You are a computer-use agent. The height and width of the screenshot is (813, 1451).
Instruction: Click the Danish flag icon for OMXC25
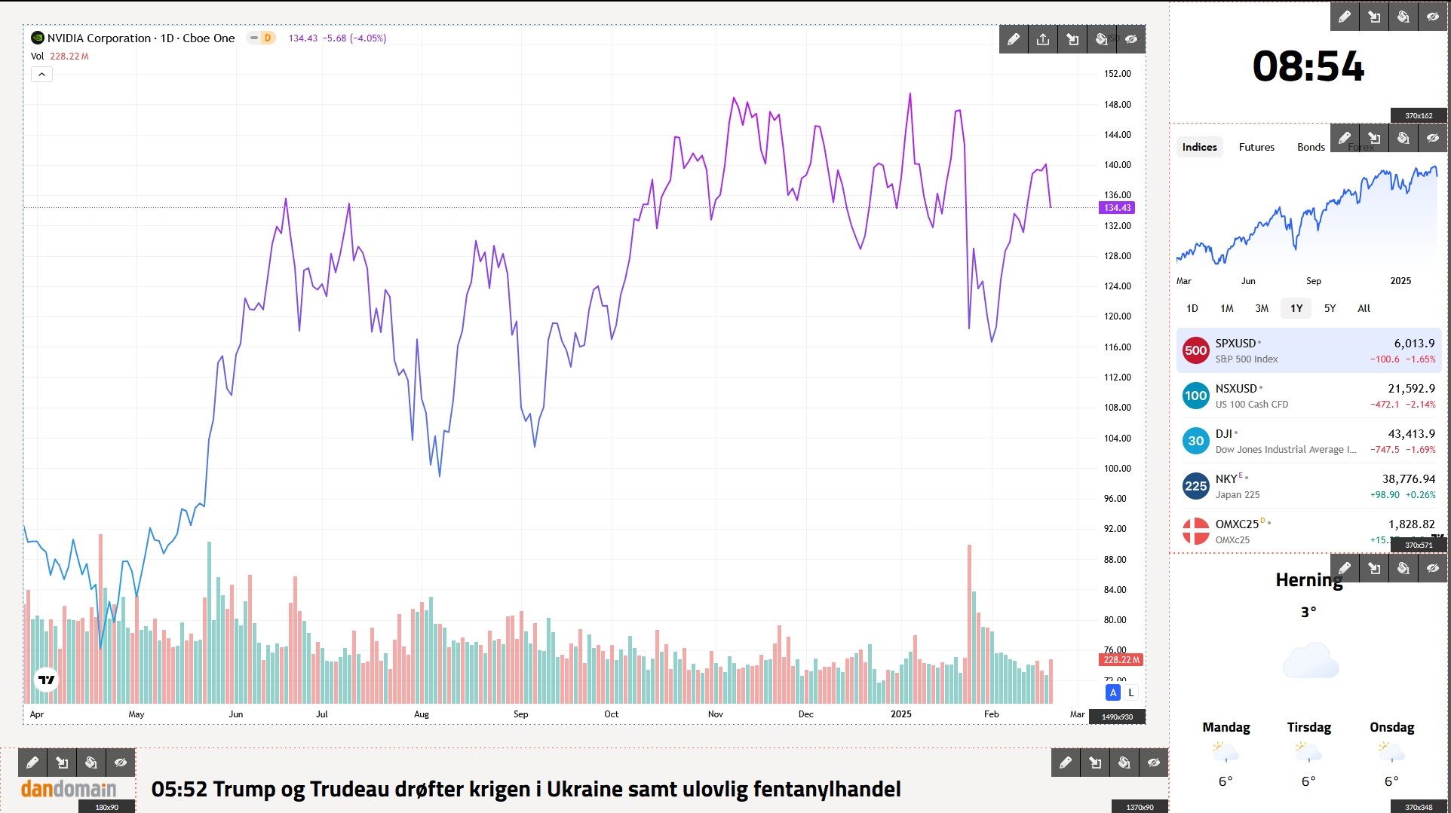tap(1195, 531)
